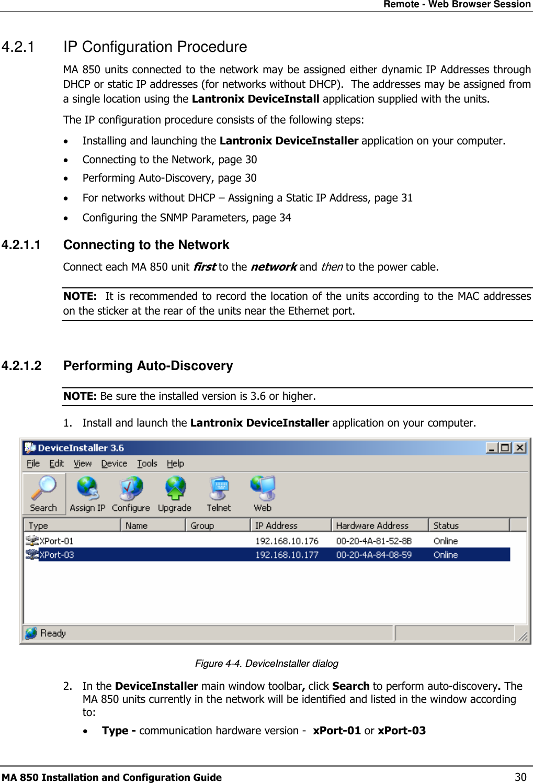
Task: Click the Assign IP toolbar icon
Action: (87, 494)
